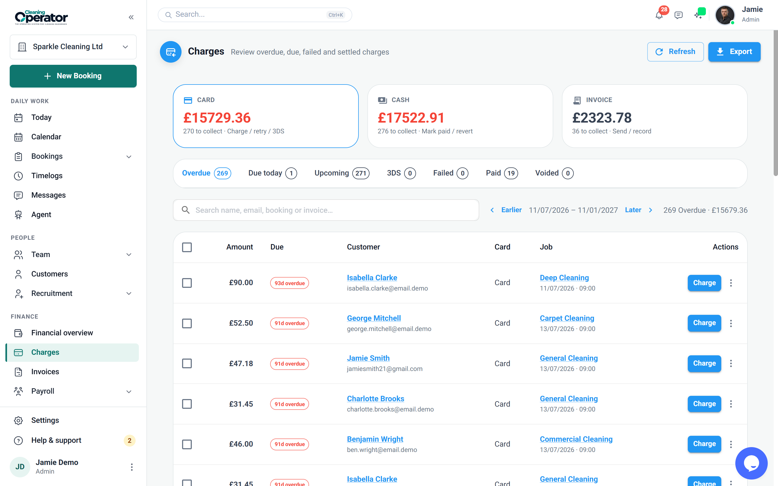Charge George Mitchell's Carpet Cleaning
778x486 pixels.
(704, 323)
